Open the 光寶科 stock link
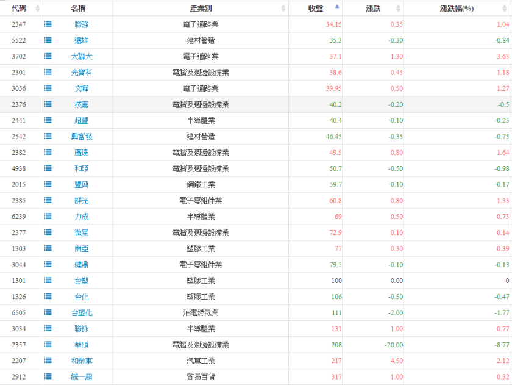The image size is (512, 385). point(81,72)
